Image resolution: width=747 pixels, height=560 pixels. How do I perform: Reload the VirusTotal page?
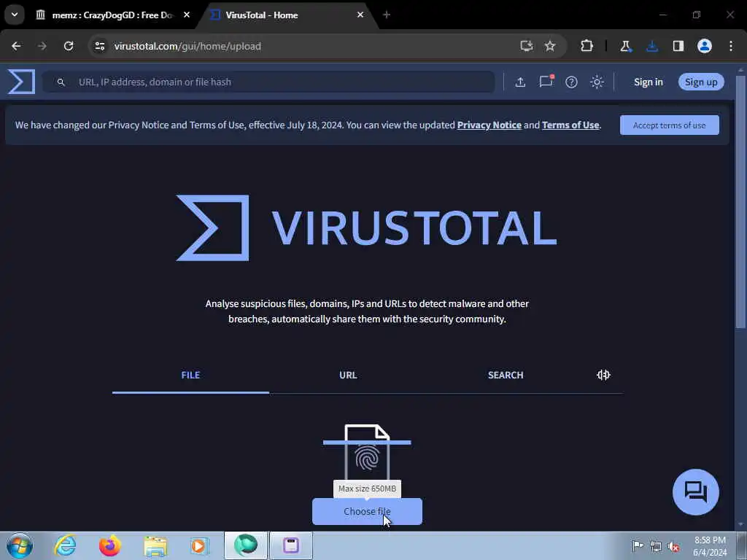69,46
